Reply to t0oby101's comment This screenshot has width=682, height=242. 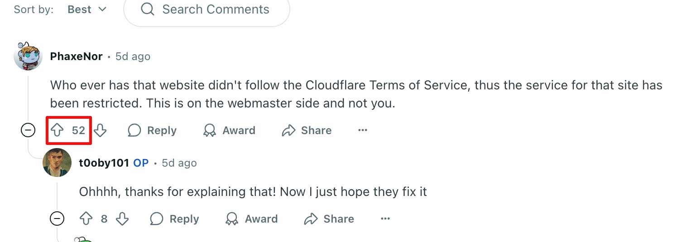coord(175,219)
